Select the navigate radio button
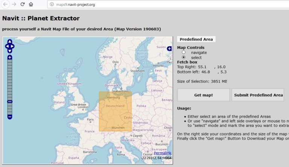 184,52
